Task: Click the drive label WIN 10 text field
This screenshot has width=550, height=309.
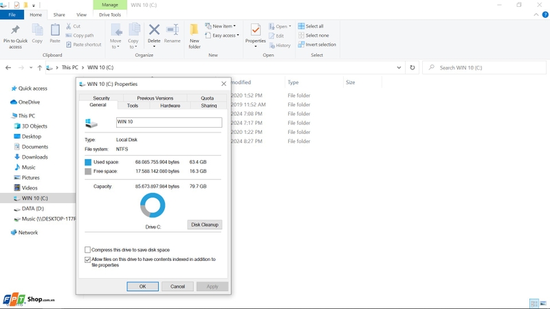Action: pyautogui.click(x=168, y=122)
